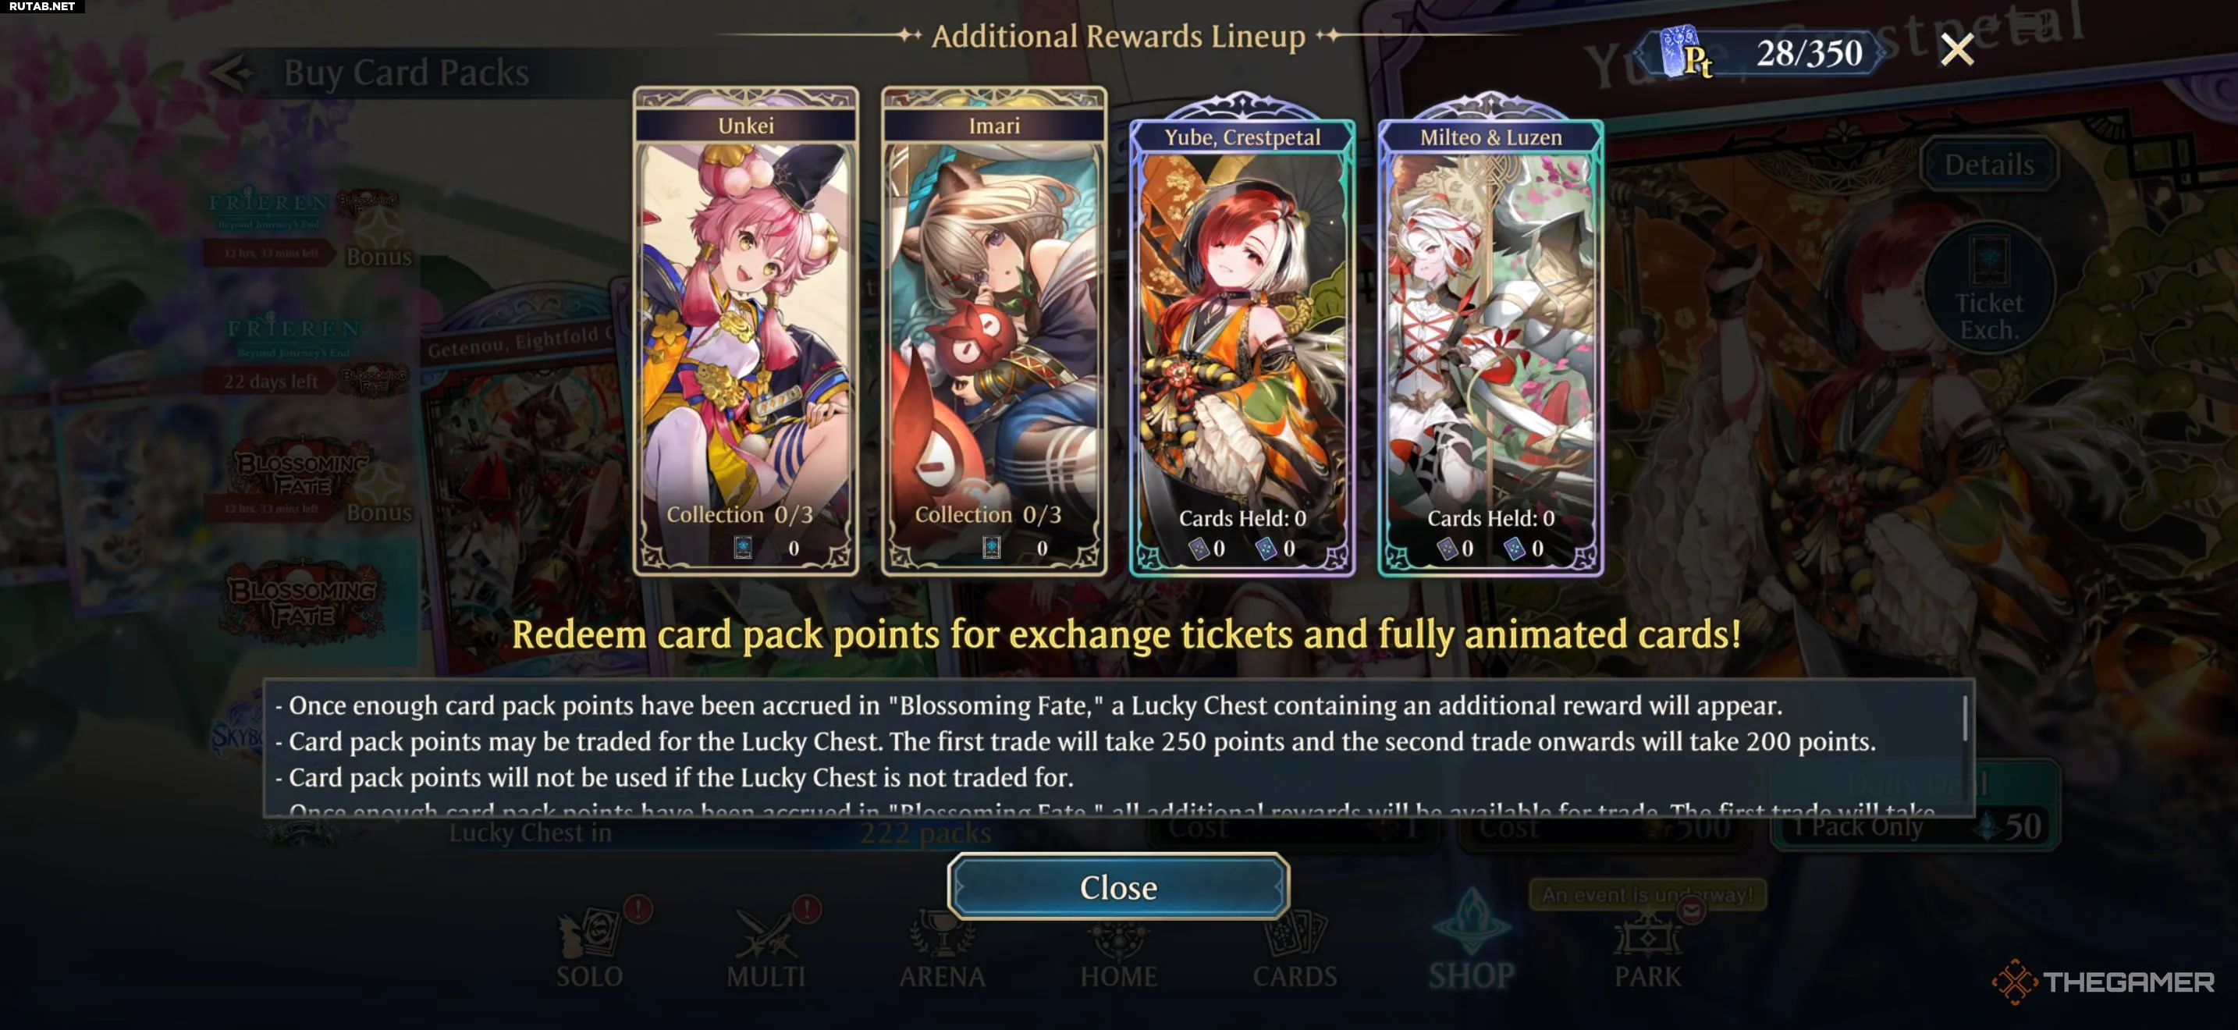Image resolution: width=2238 pixels, height=1030 pixels.
Task: Select the Yube, Crestpetal animated card
Action: pyautogui.click(x=1242, y=336)
